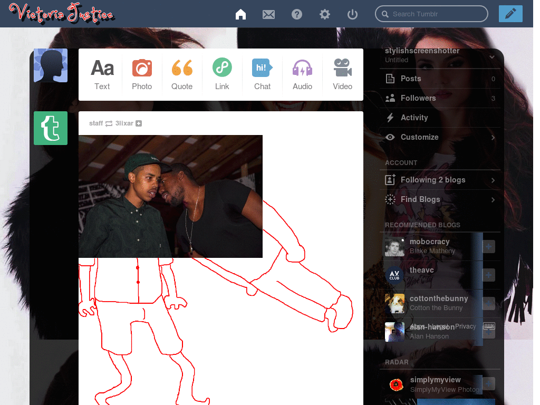The height and width of the screenshot is (405, 540).
Task: Click the Customize eye icon
Action: 390,137
